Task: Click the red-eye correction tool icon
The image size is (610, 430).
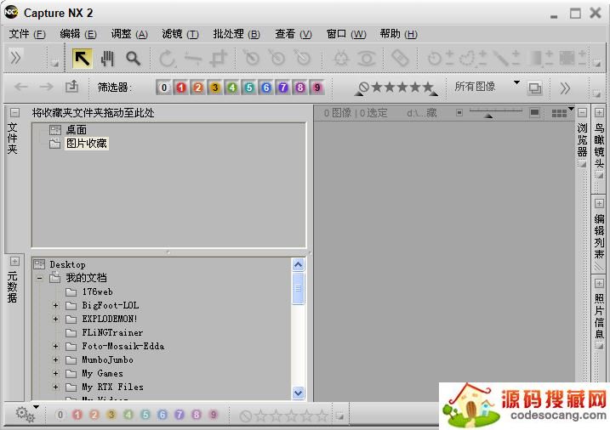Action: 367,58
